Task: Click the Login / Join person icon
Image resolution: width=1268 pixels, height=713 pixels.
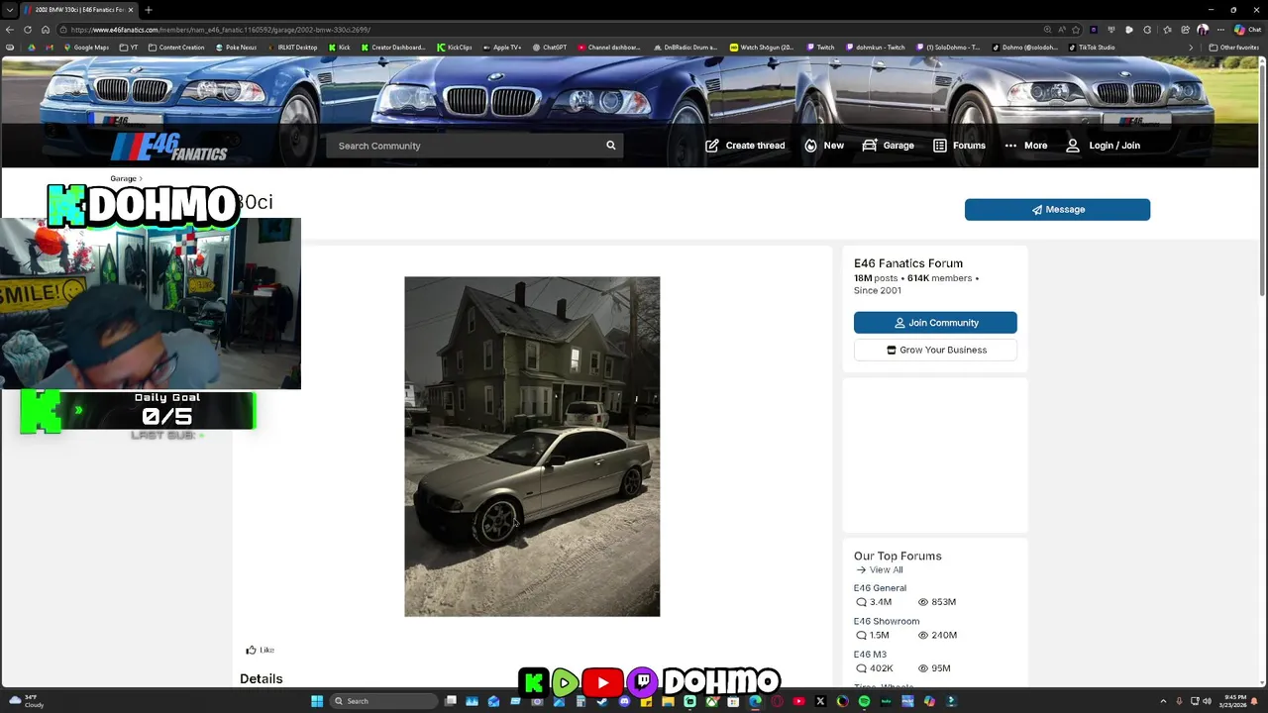Action: point(1073,146)
